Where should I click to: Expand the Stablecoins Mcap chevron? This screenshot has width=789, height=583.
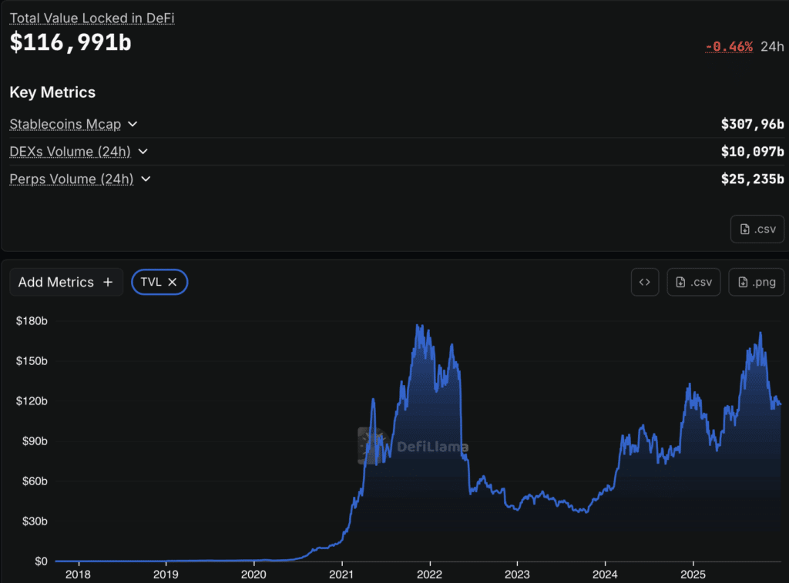tap(133, 124)
